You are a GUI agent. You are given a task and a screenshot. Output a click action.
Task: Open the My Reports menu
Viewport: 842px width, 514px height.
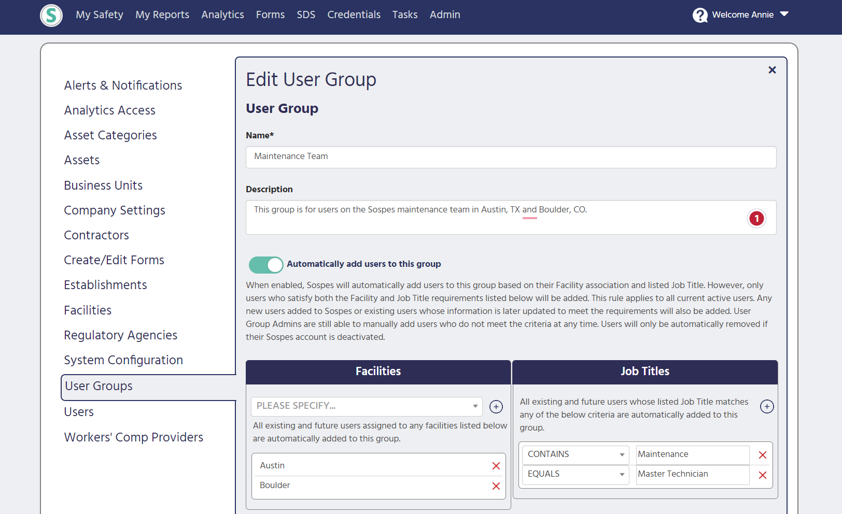[x=162, y=15]
